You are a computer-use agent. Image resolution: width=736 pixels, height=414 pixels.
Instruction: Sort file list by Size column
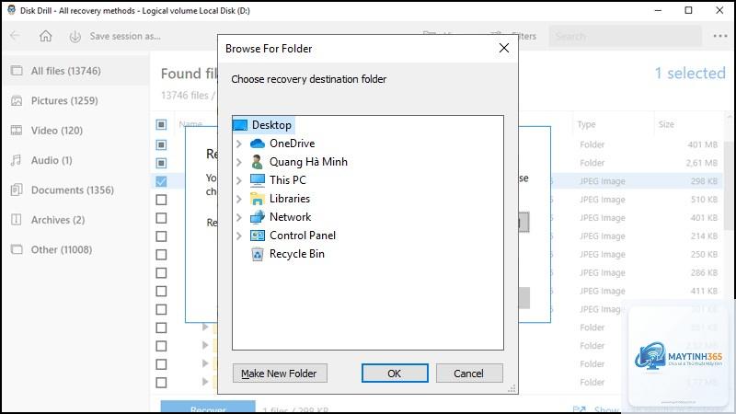click(x=666, y=124)
